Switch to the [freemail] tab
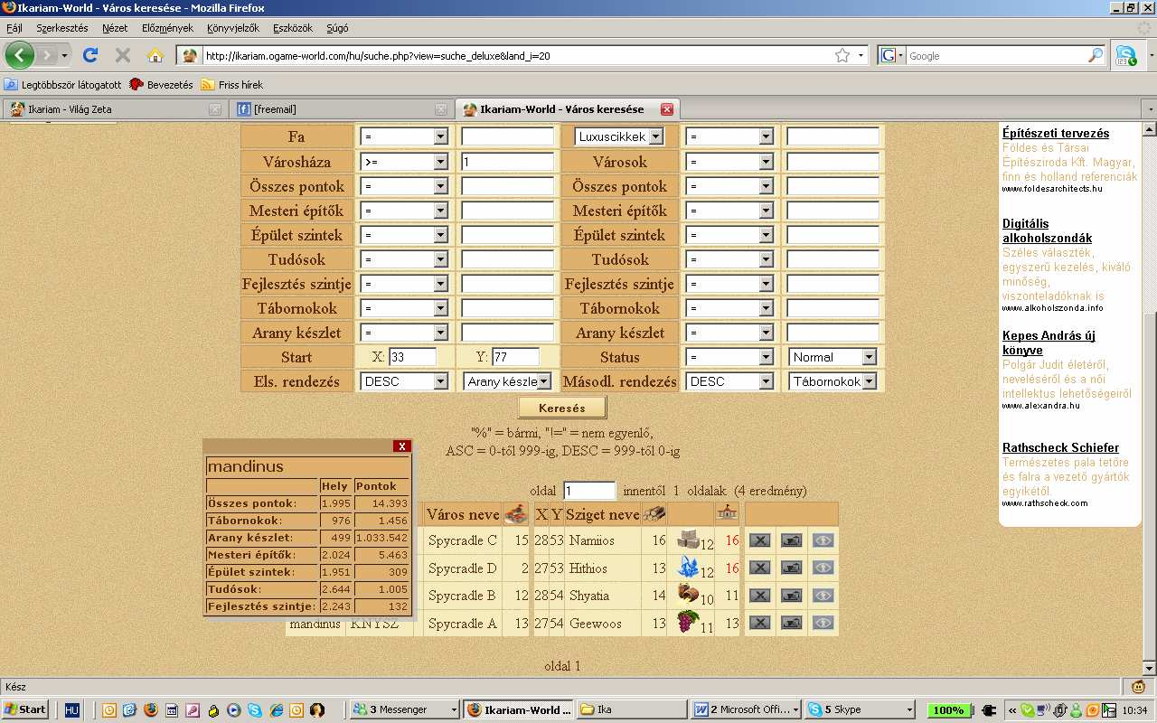The image size is (1157, 723). pyautogui.click(x=341, y=109)
